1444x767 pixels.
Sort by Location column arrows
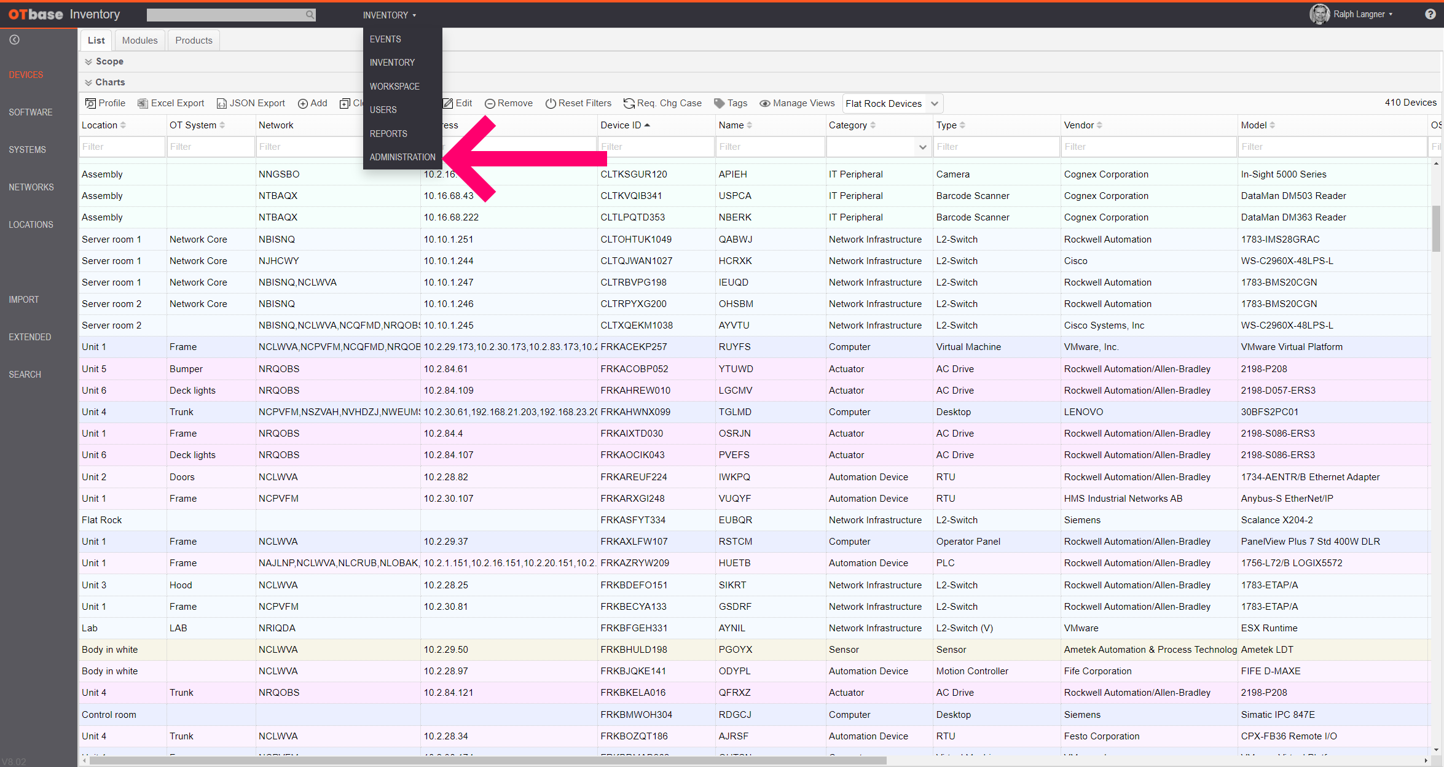click(123, 125)
